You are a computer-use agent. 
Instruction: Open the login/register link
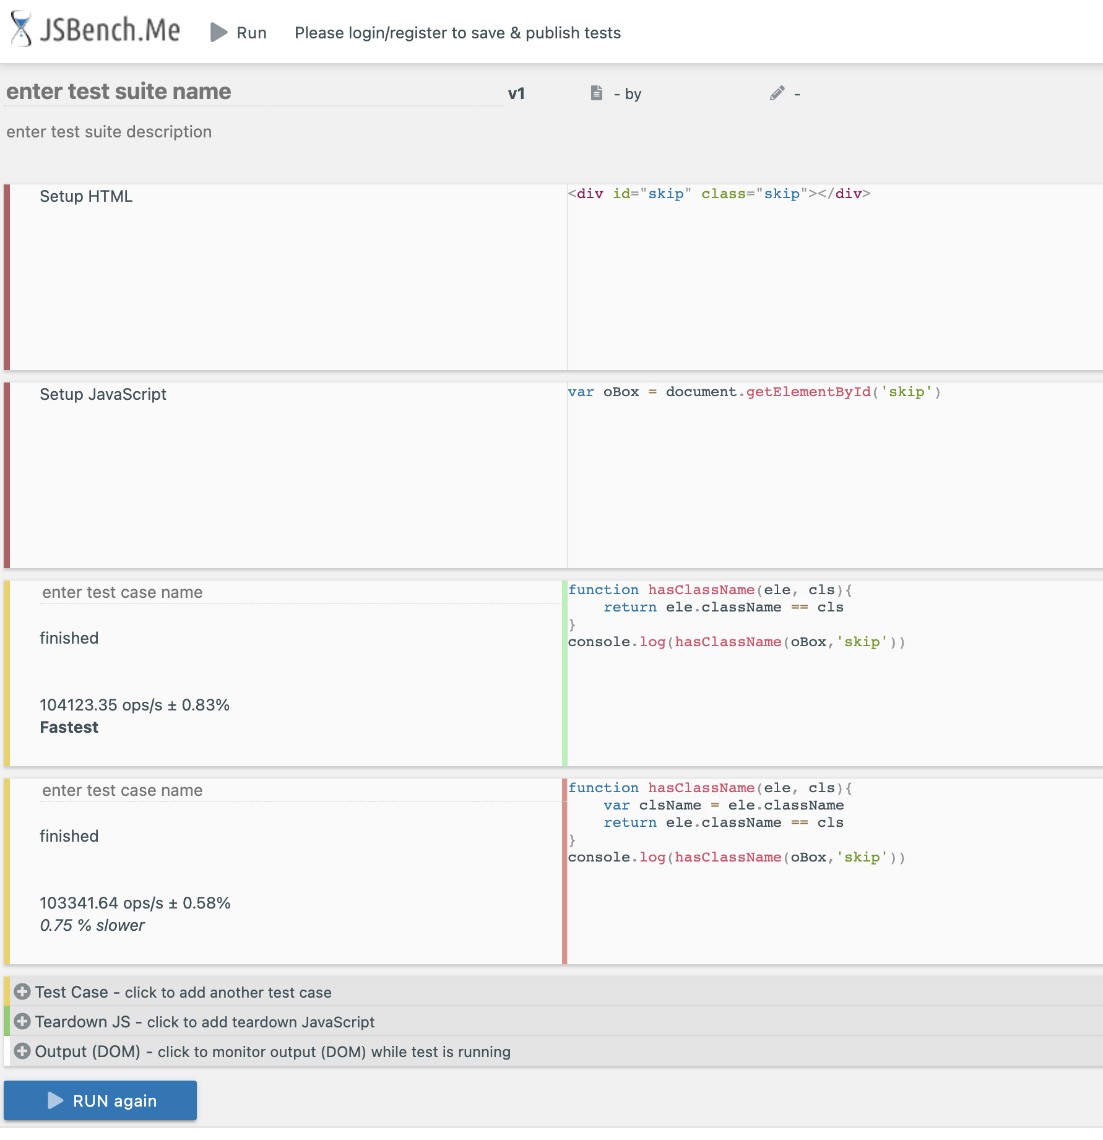tap(458, 32)
